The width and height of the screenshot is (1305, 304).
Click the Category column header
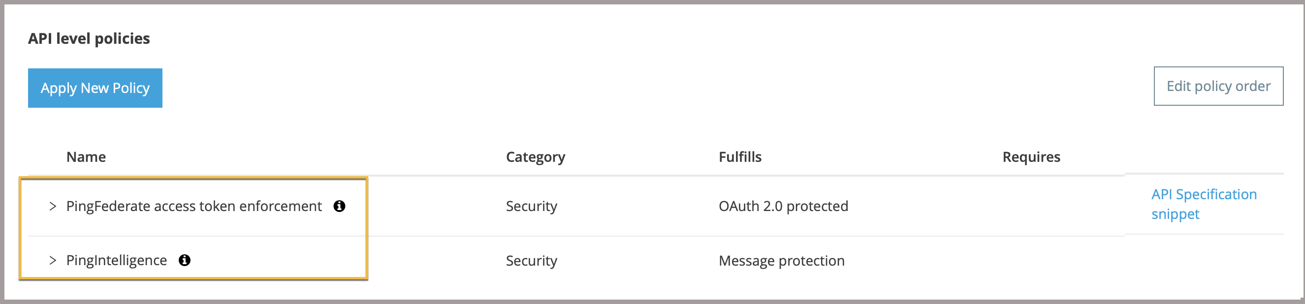[536, 157]
